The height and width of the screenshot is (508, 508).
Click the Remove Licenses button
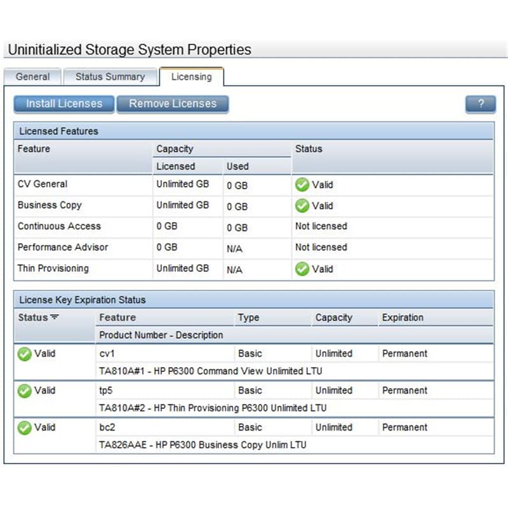coord(173,104)
